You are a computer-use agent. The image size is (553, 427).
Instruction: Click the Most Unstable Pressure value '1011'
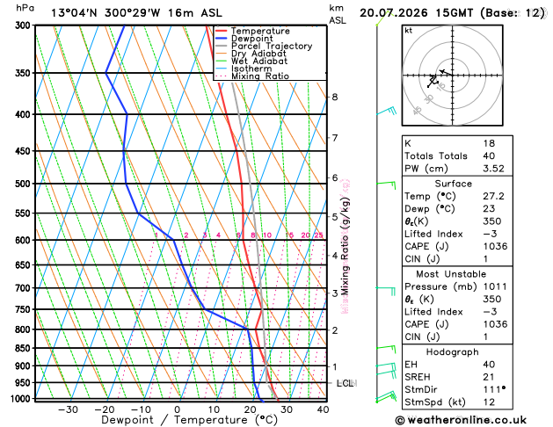tap(495, 286)
